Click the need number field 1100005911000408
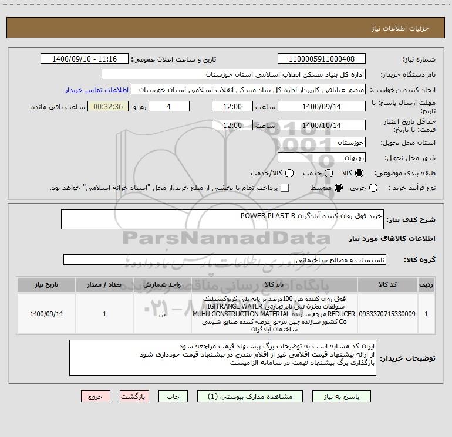Viewport: 452px width, 437px height. (322, 59)
